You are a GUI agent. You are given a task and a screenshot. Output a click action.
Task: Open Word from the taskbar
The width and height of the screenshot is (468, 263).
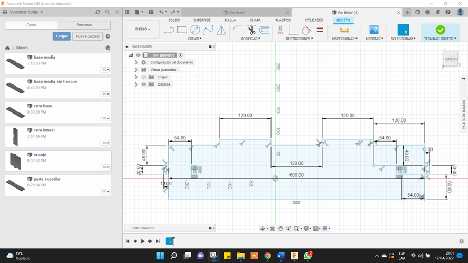tap(281, 256)
